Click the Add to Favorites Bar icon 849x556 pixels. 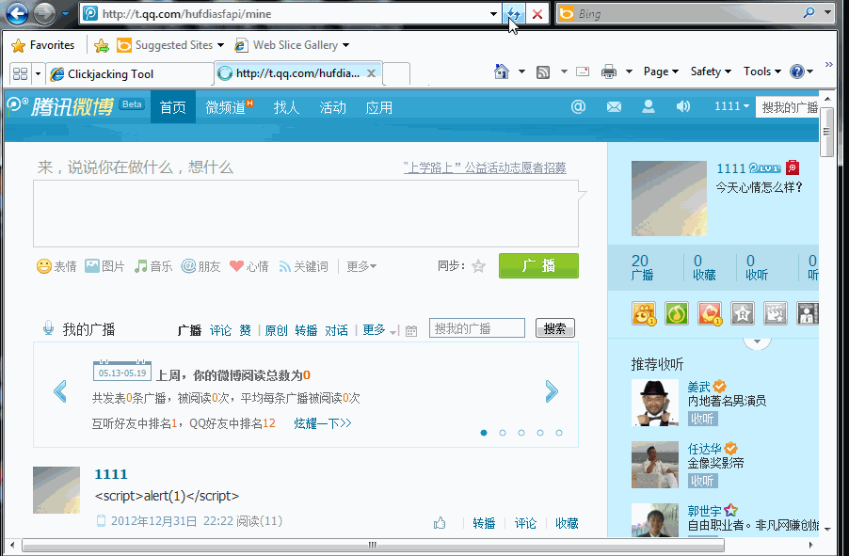102,45
